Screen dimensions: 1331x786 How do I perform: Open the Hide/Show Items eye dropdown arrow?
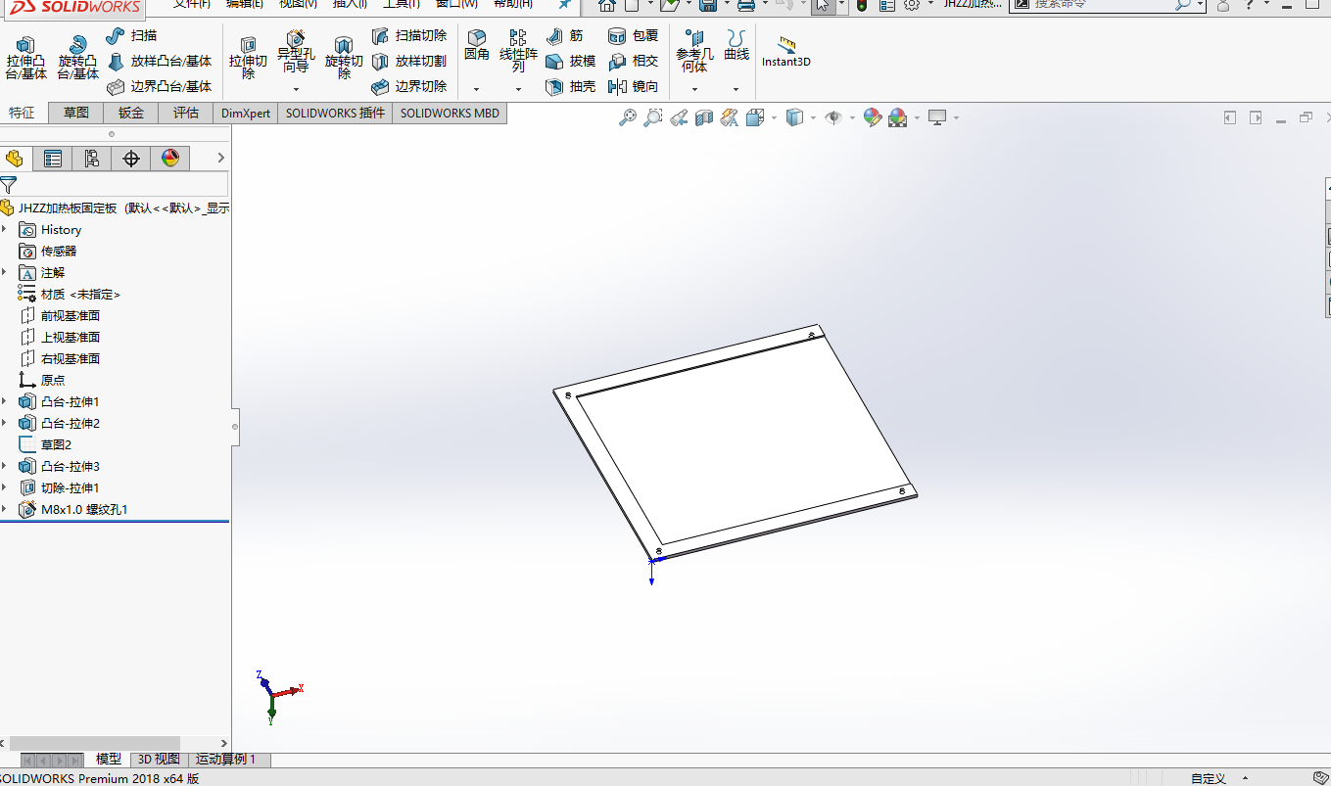pos(852,118)
